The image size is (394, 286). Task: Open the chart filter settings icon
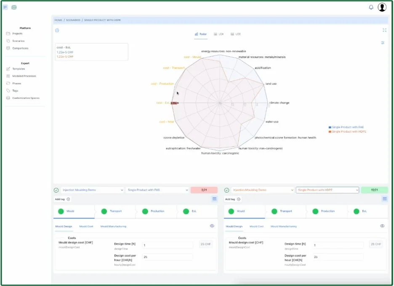point(383,42)
